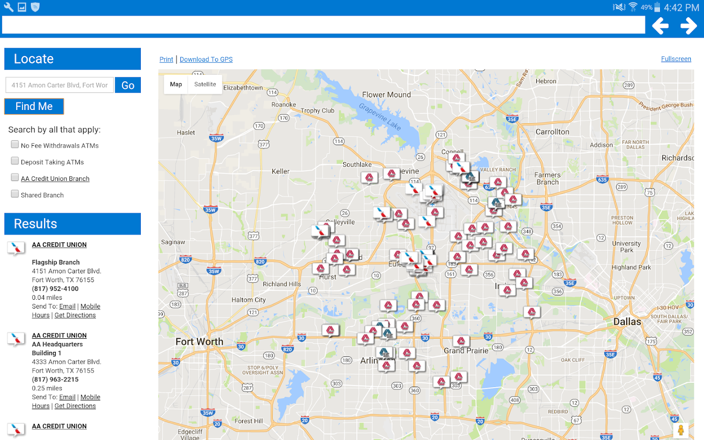The height and width of the screenshot is (440, 704).
Task: Click the Find Me button
Action: 34,107
